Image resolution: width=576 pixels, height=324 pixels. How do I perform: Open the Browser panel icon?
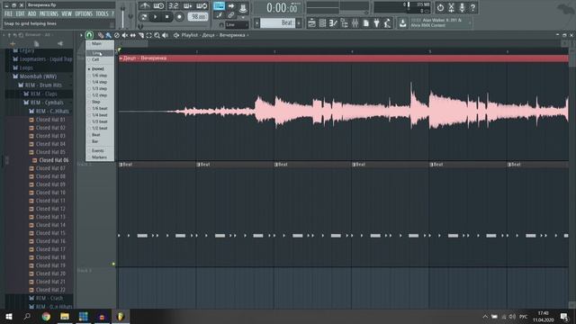pos(344,23)
